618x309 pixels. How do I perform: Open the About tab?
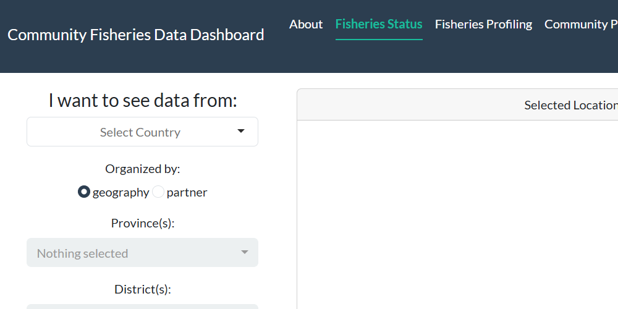(306, 24)
